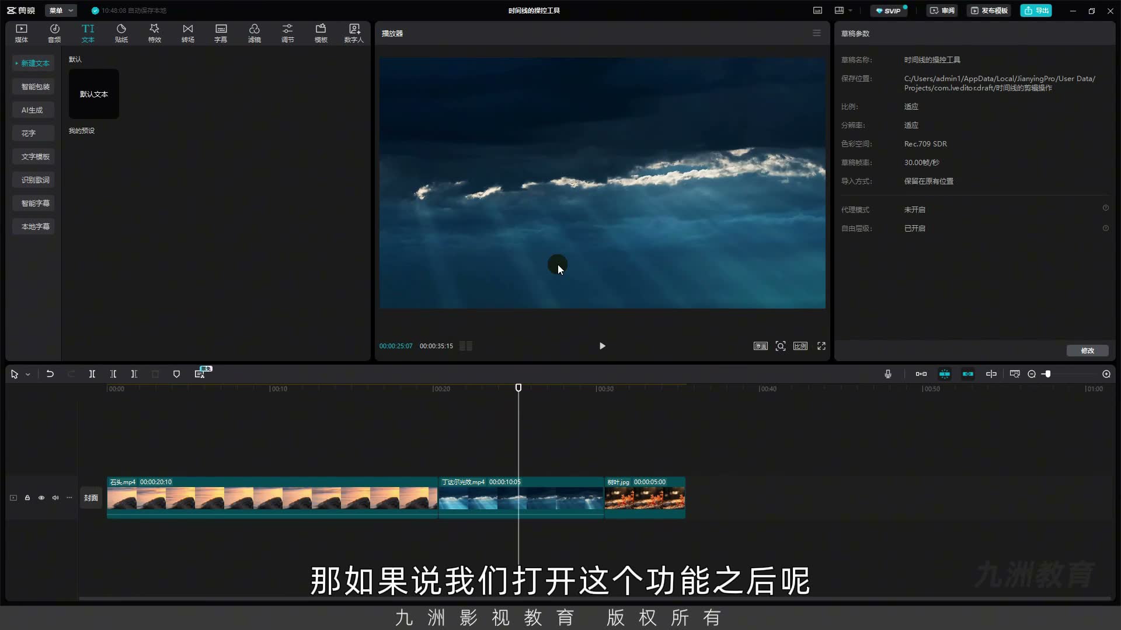
Task: Add a timeline marker shield icon
Action: [x=176, y=374]
